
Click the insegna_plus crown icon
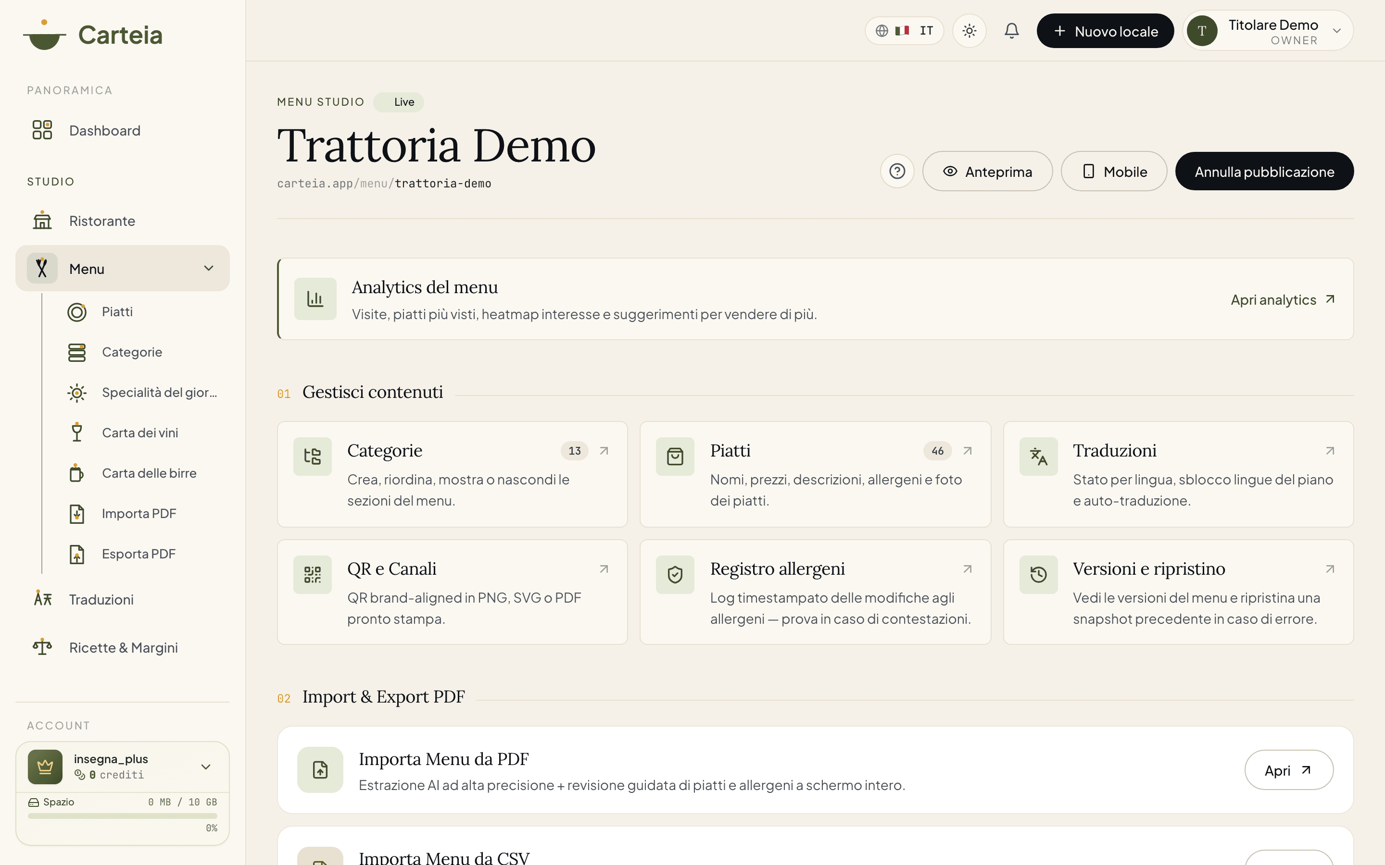tap(45, 766)
